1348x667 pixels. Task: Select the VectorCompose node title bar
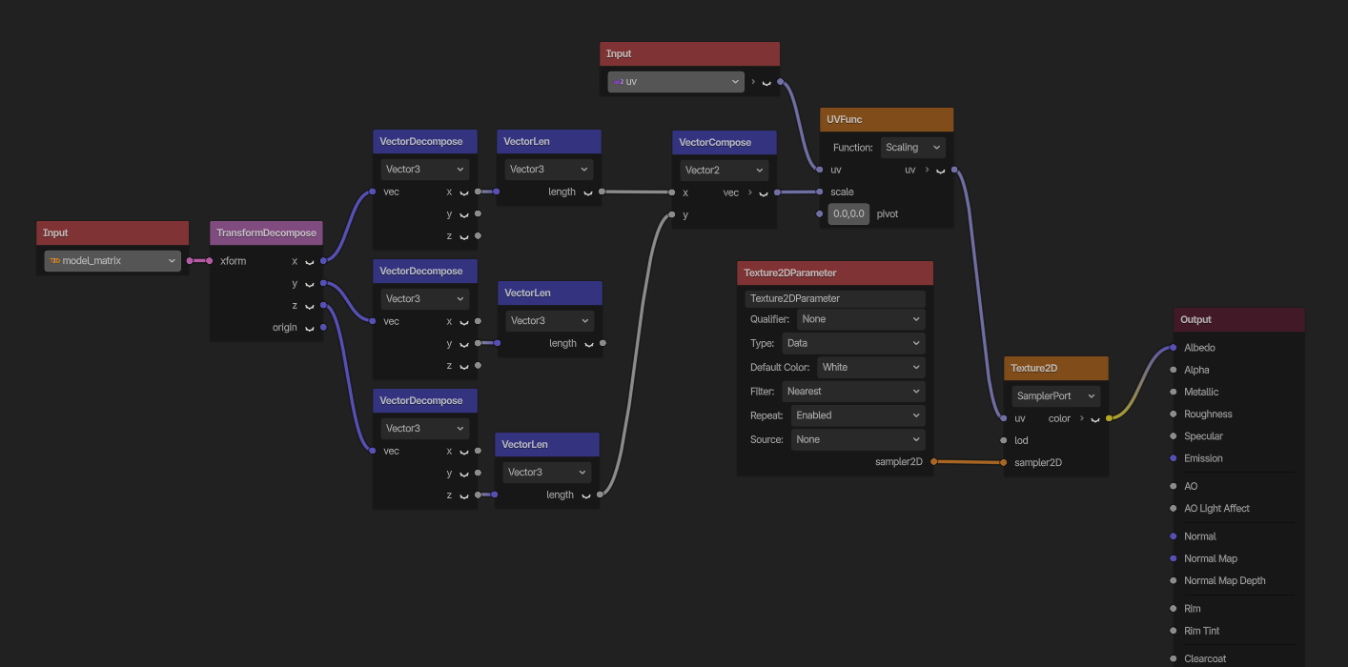click(724, 142)
